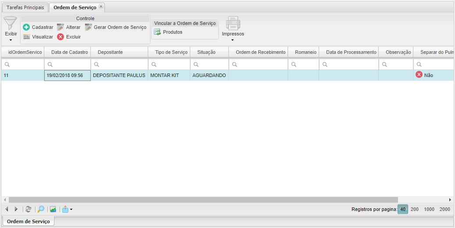The width and height of the screenshot is (455, 228).
Task: Click the export icon in footer
Action: (x=65, y=209)
